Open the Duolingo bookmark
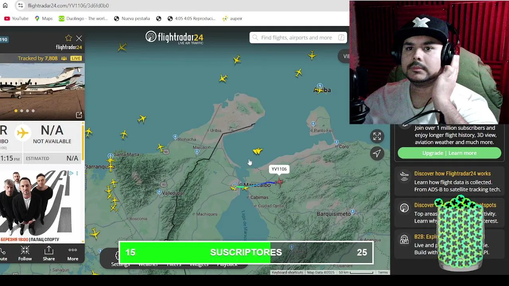 coord(83,18)
